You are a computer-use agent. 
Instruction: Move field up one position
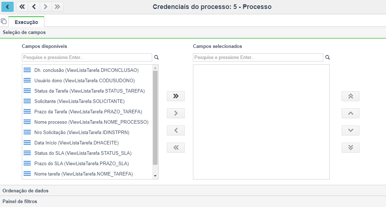coord(351,113)
